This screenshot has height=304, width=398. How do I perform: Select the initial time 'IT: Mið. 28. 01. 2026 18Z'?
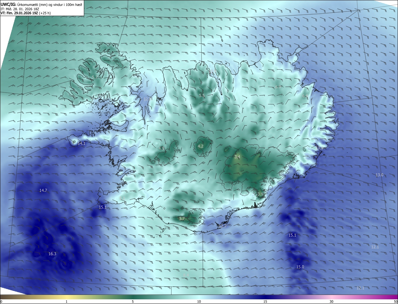20,9
